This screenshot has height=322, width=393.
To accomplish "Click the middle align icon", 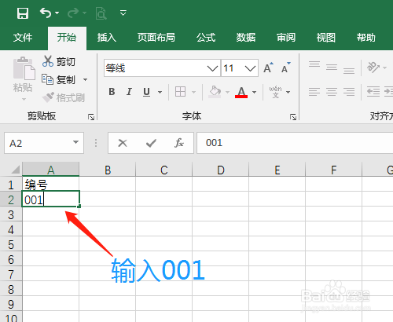I will point(332,68).
